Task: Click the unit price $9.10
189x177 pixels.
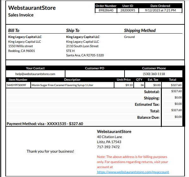Action: [129, 85]
